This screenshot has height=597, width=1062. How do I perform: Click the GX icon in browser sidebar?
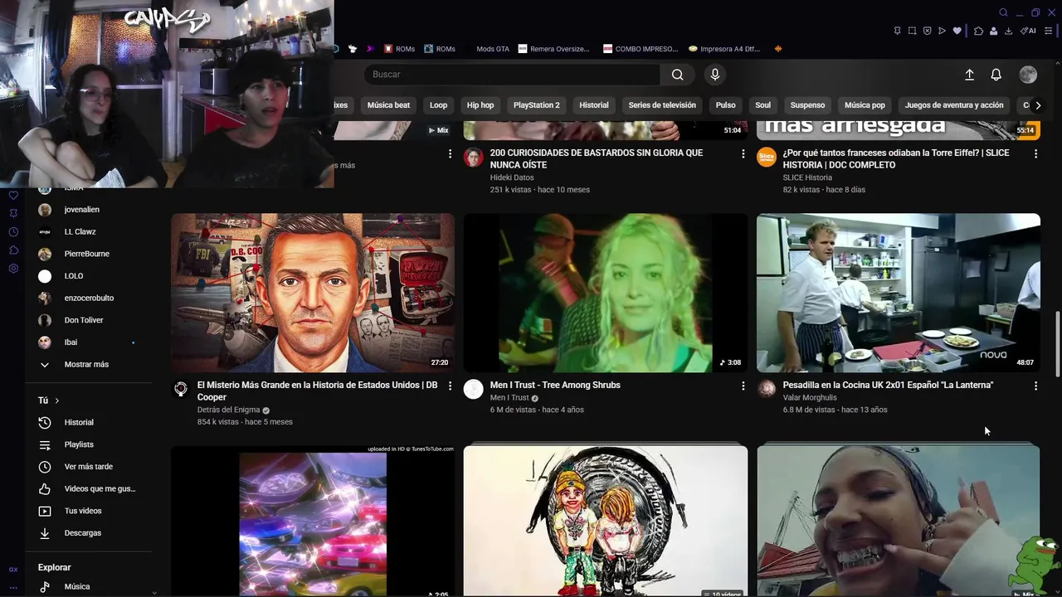[13, 570]
